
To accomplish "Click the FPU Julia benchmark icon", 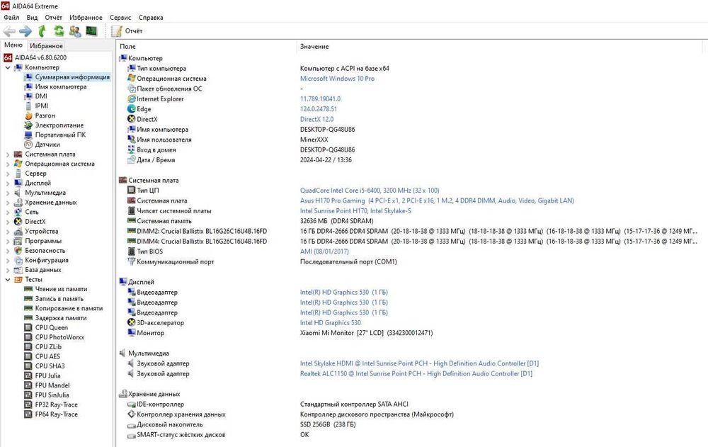I will tap(28, 376).
